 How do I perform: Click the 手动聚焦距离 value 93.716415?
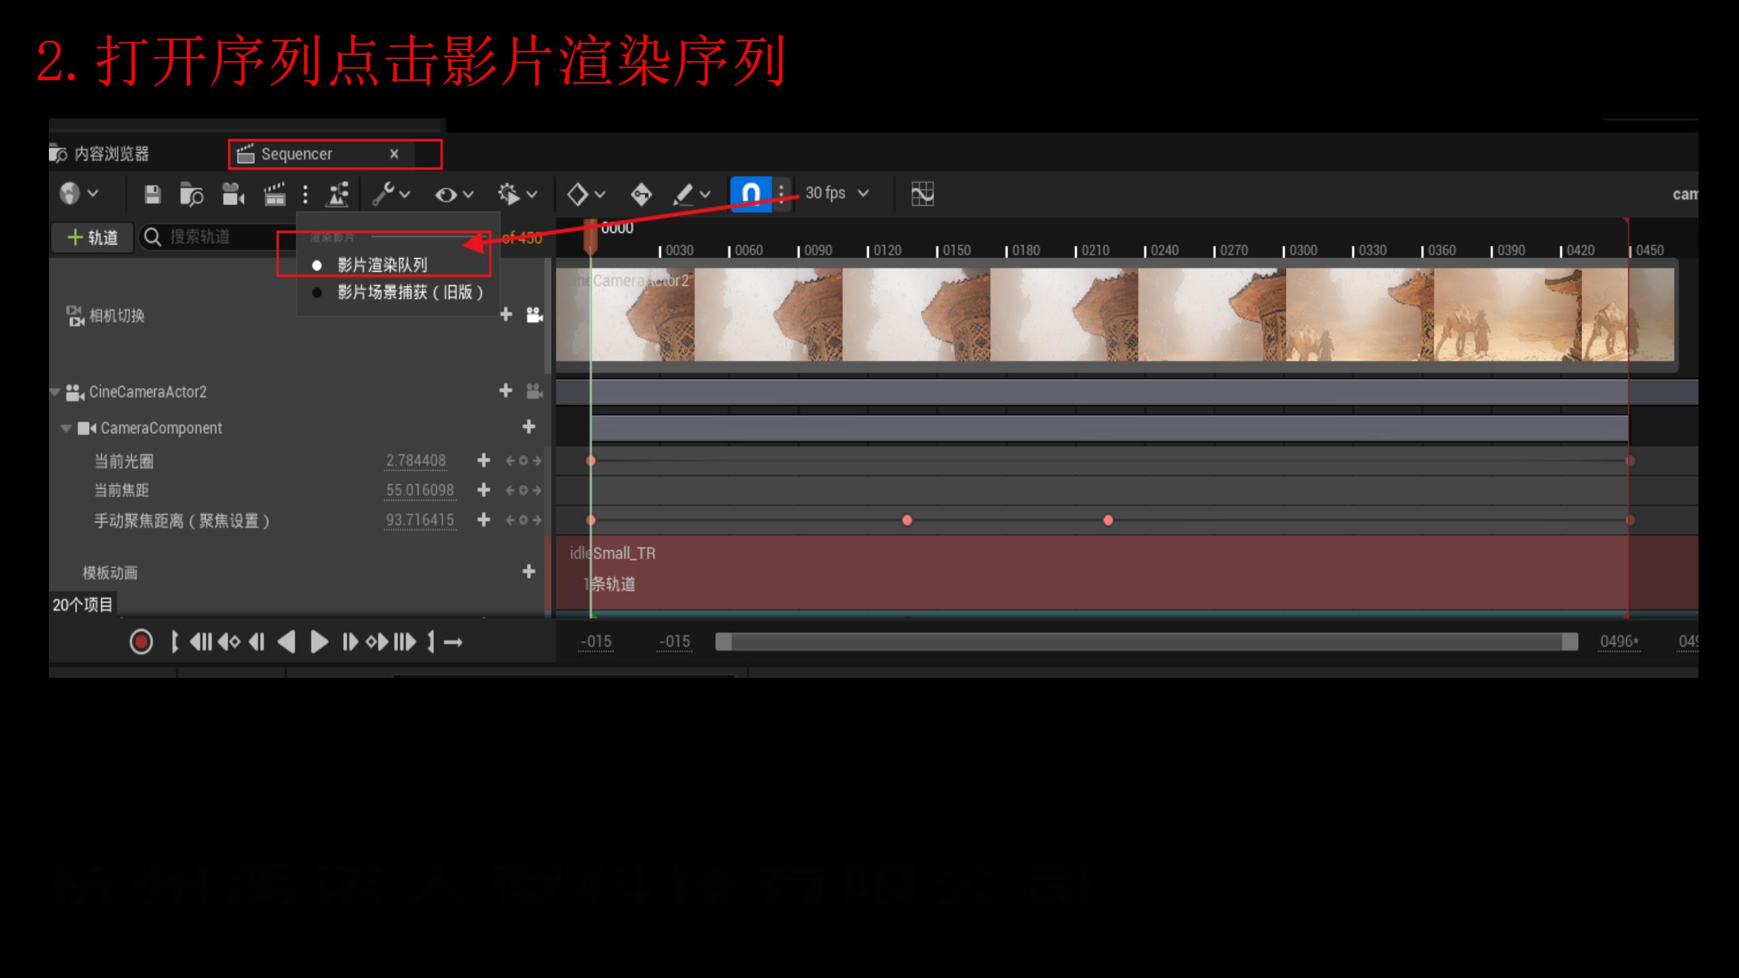point(420,520)
